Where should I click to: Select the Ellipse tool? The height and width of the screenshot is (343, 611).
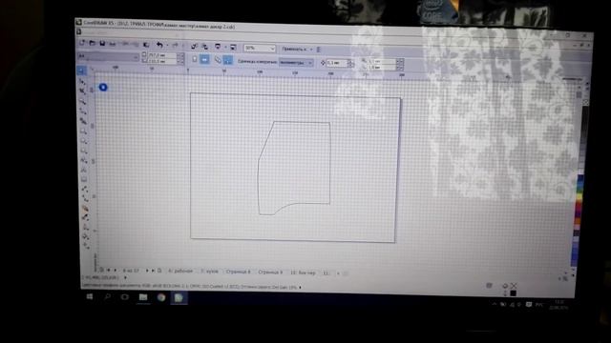[x=84, y=141]
